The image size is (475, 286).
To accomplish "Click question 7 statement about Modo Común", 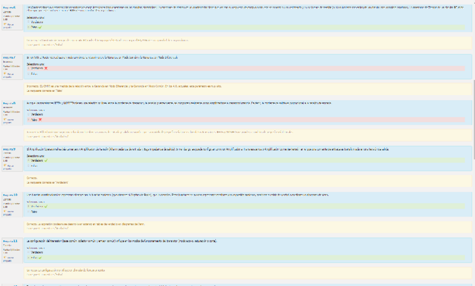I will coord(102,58).
